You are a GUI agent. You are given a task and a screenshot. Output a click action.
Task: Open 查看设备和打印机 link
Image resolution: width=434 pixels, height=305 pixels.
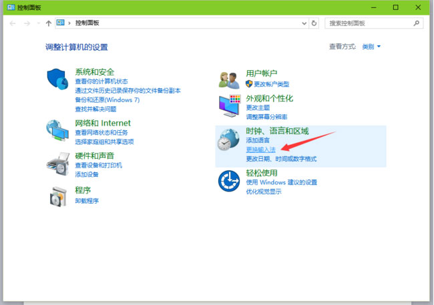tap(99, 166)
